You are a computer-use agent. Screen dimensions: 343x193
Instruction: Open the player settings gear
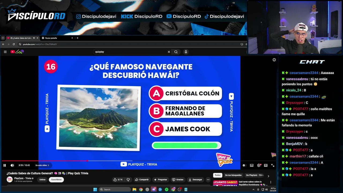click(x=259, y=165)
